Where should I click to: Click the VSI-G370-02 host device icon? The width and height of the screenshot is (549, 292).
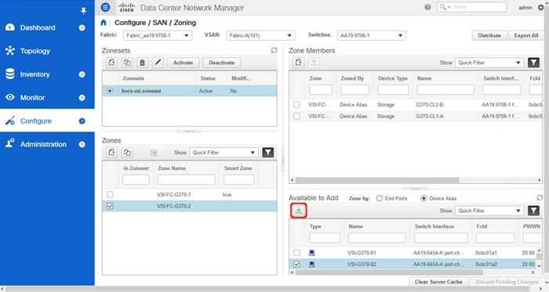click(x=311, y=265)
